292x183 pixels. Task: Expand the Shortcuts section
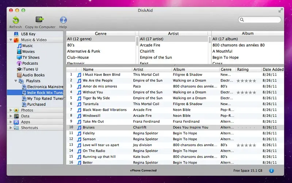pos(10,128)
